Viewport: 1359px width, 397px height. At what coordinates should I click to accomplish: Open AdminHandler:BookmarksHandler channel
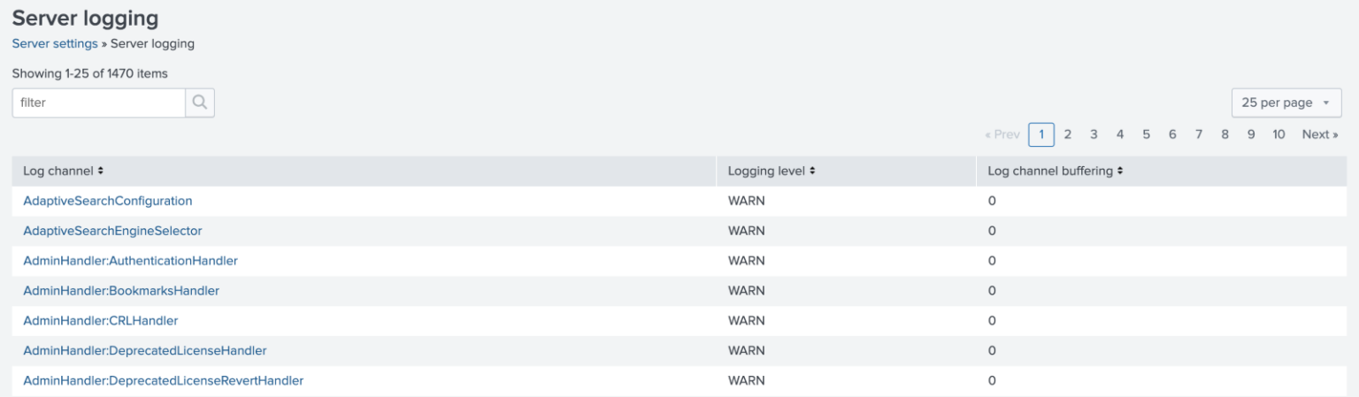tap(121, 290)
